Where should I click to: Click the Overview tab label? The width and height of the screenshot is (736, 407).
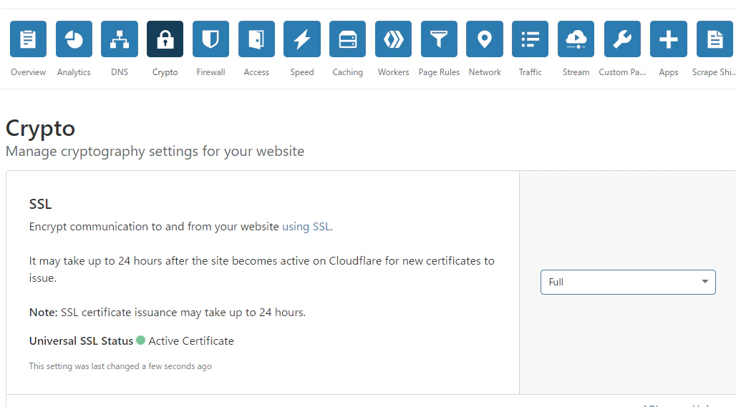pyautogui.click(x=28, y=72)
